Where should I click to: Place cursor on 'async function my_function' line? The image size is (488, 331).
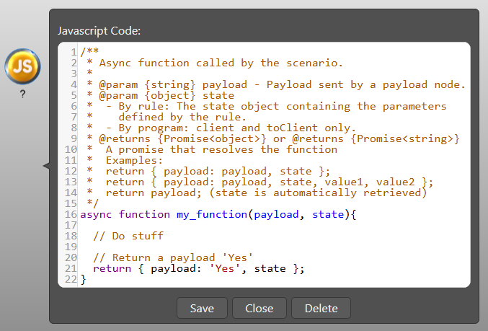[x=218, y=214]
